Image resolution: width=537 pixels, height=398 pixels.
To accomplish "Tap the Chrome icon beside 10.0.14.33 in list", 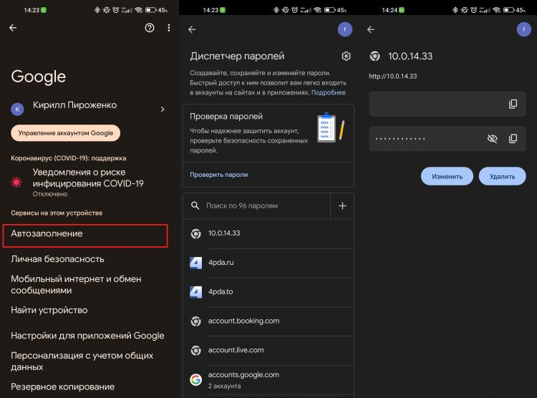I will click(x=196, y=233).
